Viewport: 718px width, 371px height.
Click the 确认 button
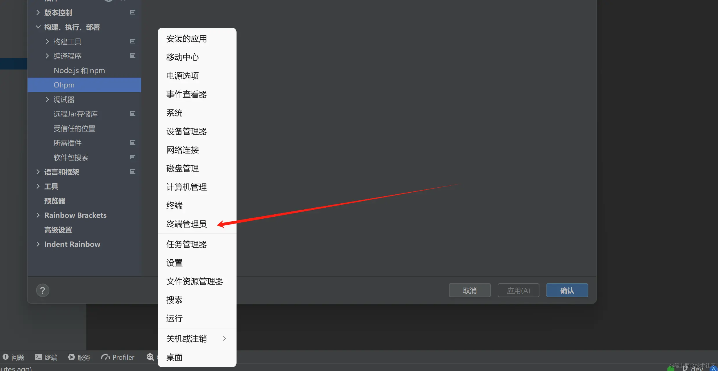point(567,290)
